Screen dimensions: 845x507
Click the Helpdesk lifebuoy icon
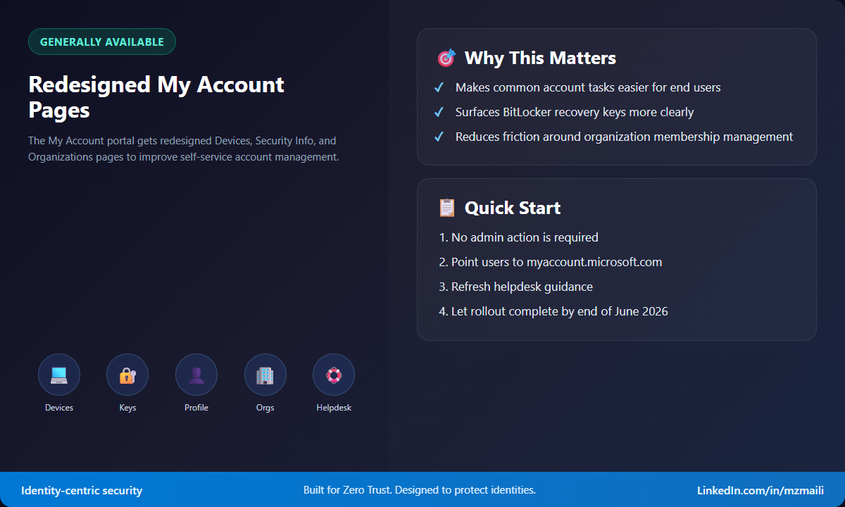coord(334,375)
